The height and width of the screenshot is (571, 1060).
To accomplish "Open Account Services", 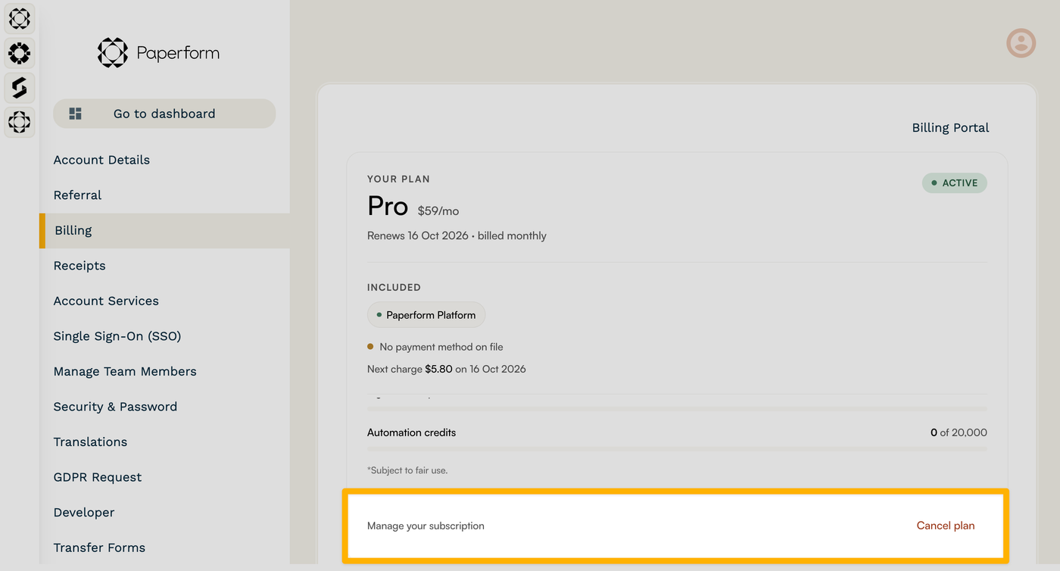I will (106, 301).
